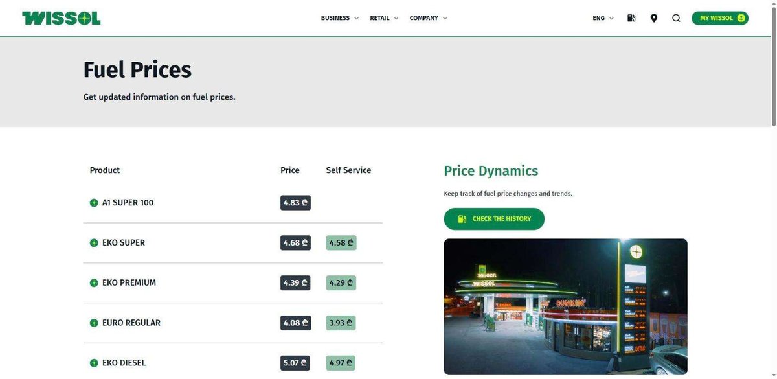Click the EKO PREMIUM price 4.39
Screen dimensions: 777x379
pos(295,283)
